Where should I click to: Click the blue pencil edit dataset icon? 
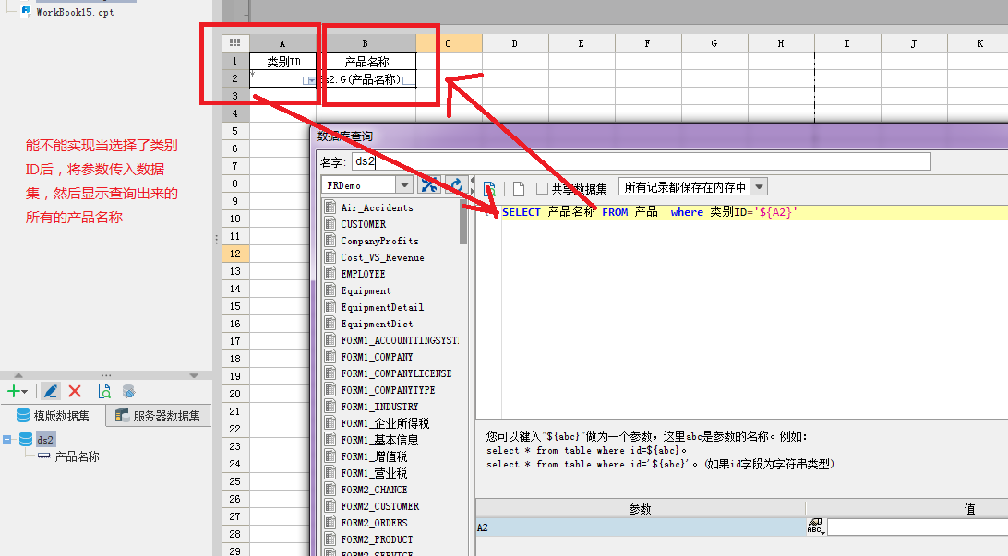[50, 391]
